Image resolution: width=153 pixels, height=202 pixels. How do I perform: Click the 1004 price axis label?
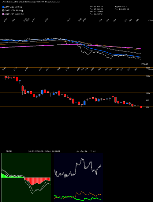click(148, 93)
